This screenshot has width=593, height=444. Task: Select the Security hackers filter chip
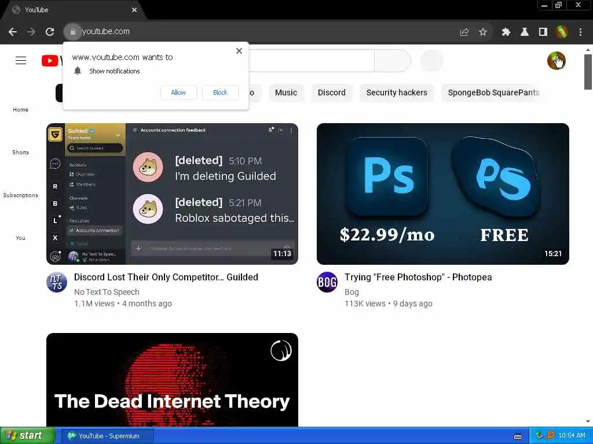pyautogui.click(x=397, y=93)
